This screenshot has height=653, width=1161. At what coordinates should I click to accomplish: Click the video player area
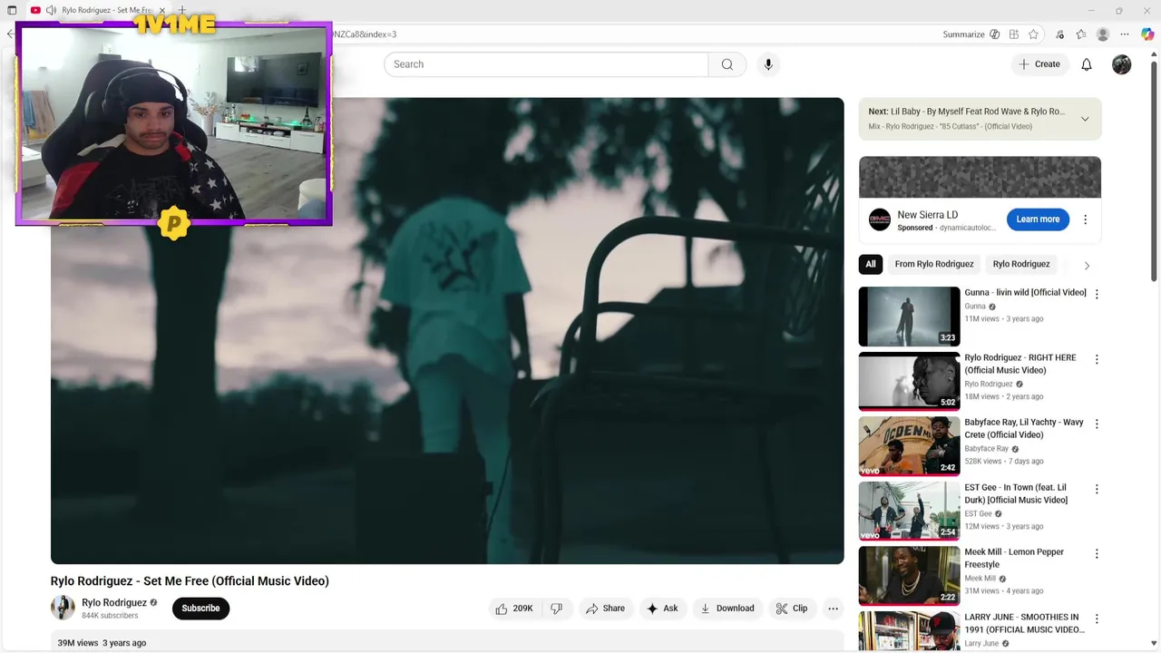coord(447,331)
